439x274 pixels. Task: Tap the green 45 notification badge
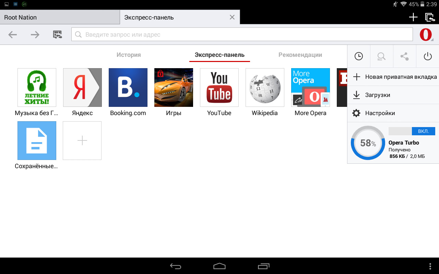(24, 4)
